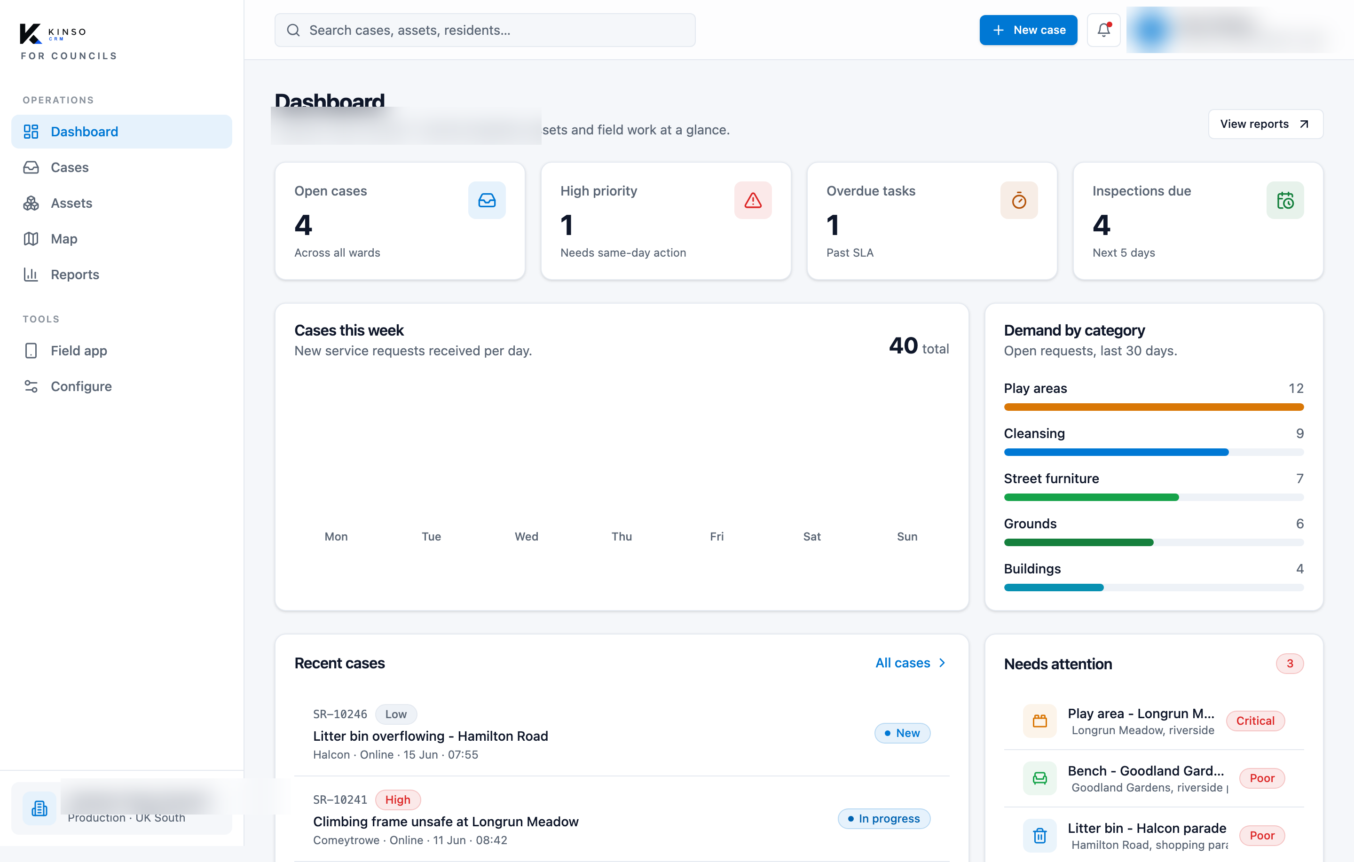
Task: Click the 40 total figure
Action: click(x=919, y=346)
